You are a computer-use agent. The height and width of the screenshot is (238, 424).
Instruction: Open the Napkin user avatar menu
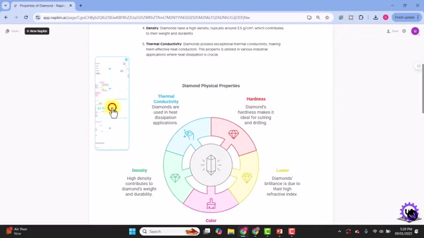click(415, 31)
